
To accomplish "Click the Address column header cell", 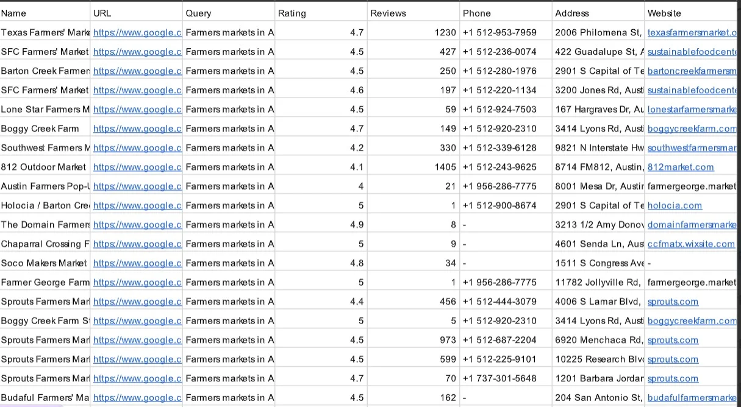I will pos(598,13).
